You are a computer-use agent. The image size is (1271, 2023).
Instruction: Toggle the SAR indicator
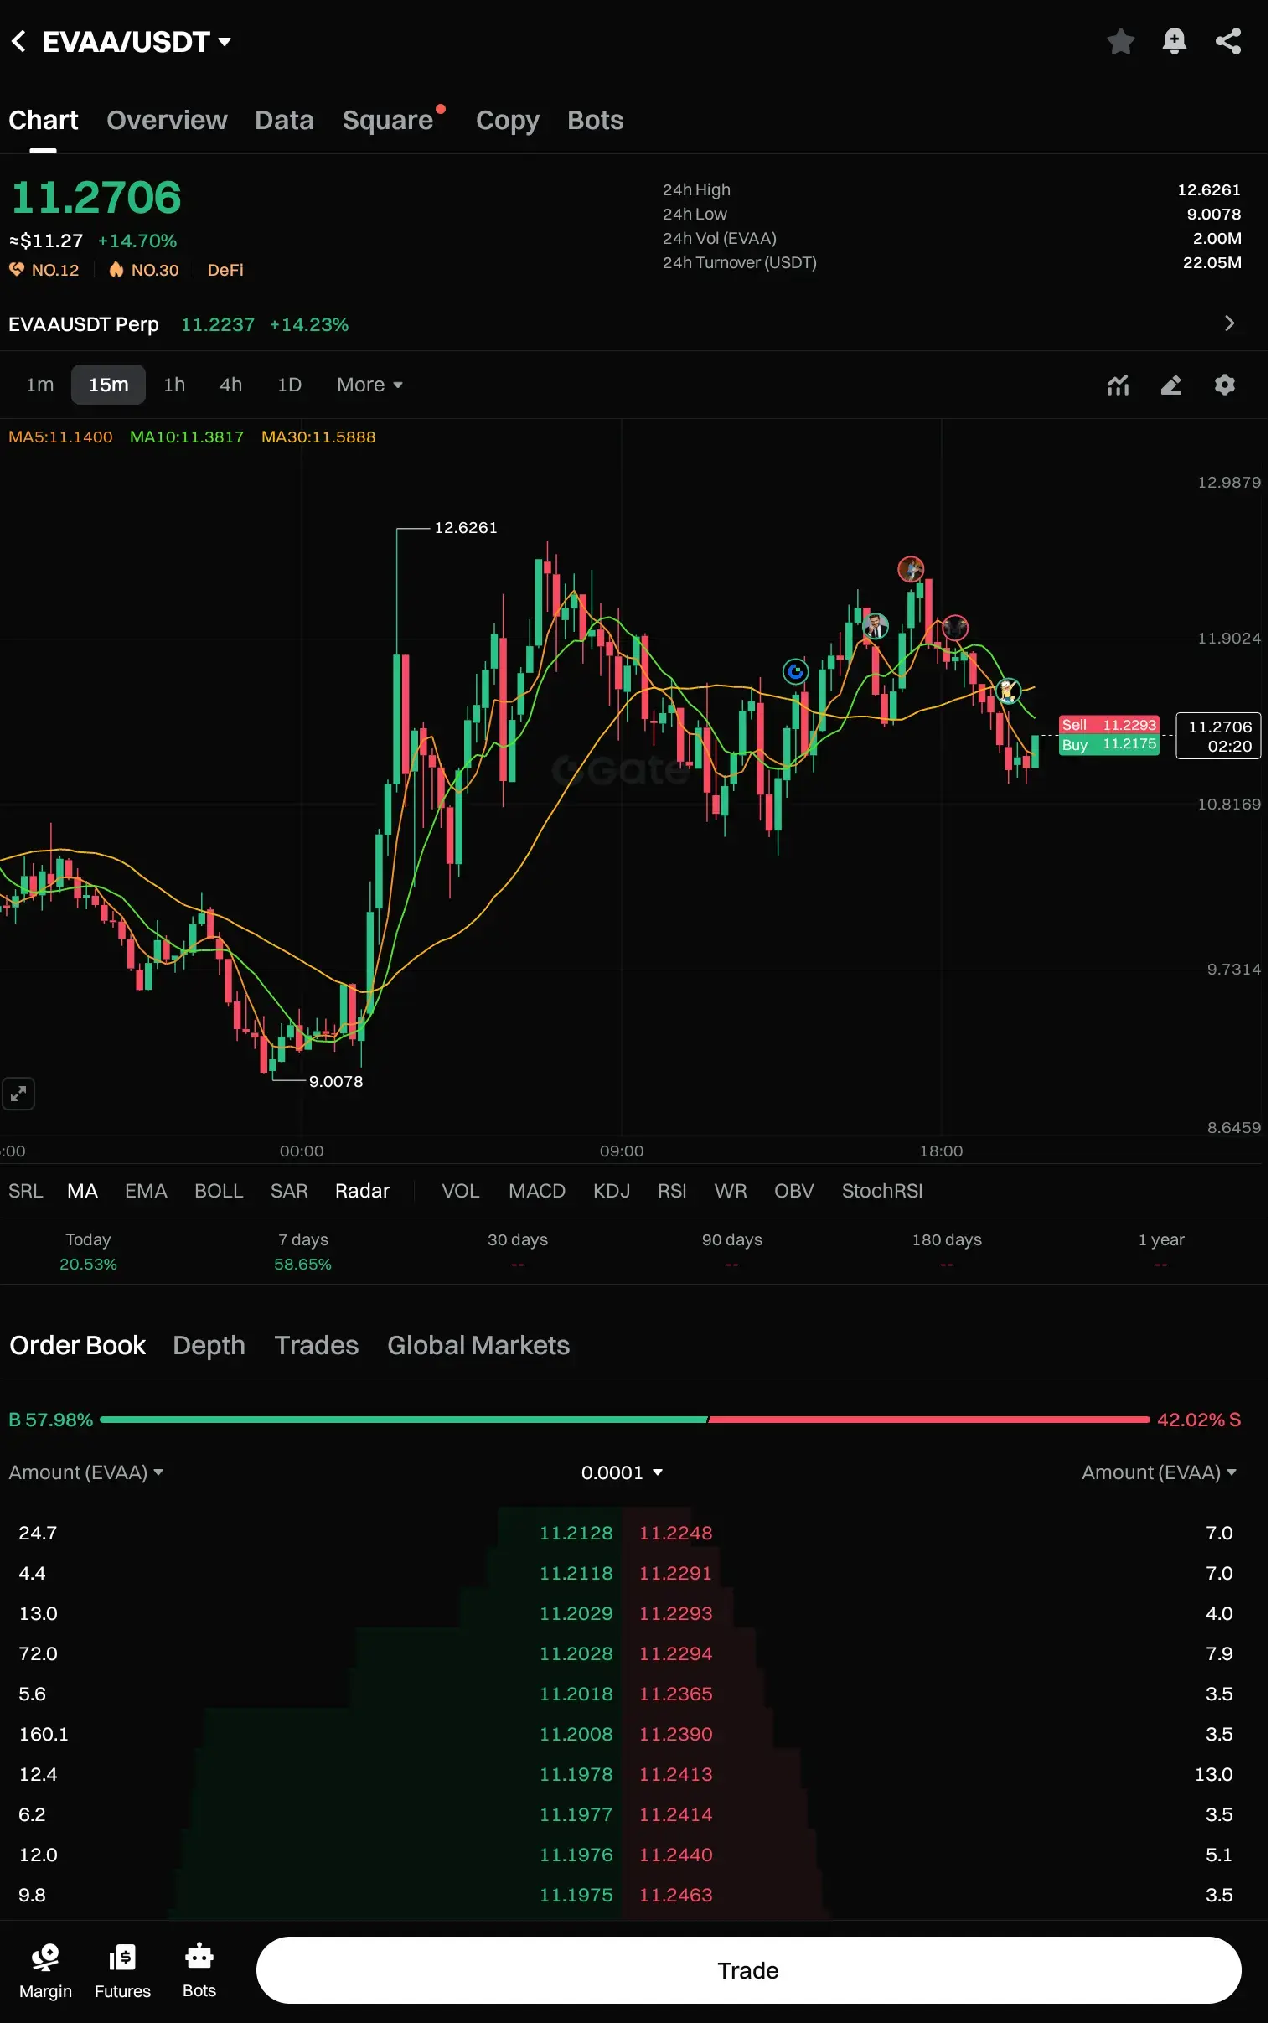click(289, 1191)
